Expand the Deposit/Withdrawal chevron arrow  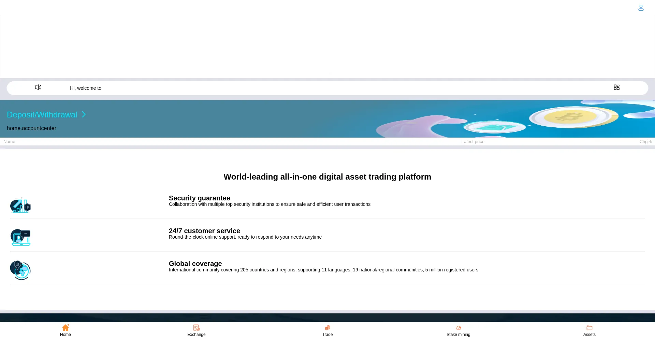84,115
